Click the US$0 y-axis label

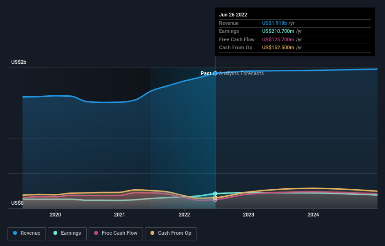tap(17, 203)
